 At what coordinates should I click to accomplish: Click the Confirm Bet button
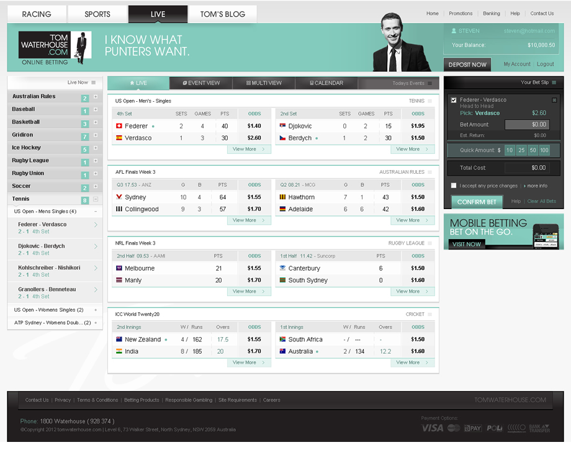(477, 202)
